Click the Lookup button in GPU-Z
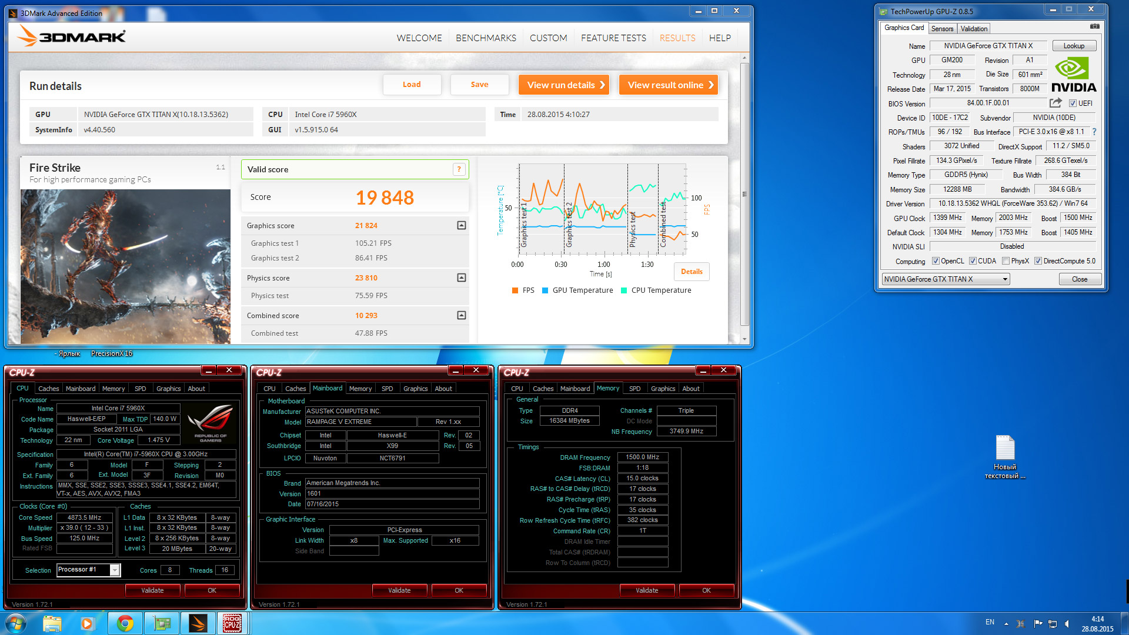 pos(1074,46)
